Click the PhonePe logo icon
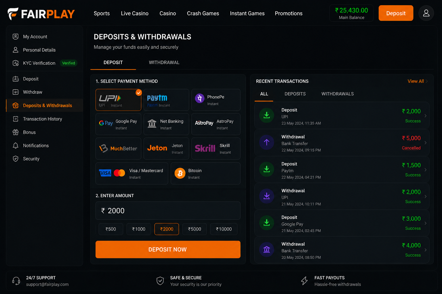This screenshot has width=442, height=294. pyautogui.click(x=200, y=98)
